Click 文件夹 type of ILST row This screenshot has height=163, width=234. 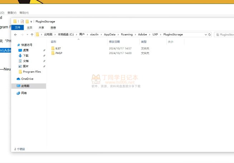pos(145,48)
